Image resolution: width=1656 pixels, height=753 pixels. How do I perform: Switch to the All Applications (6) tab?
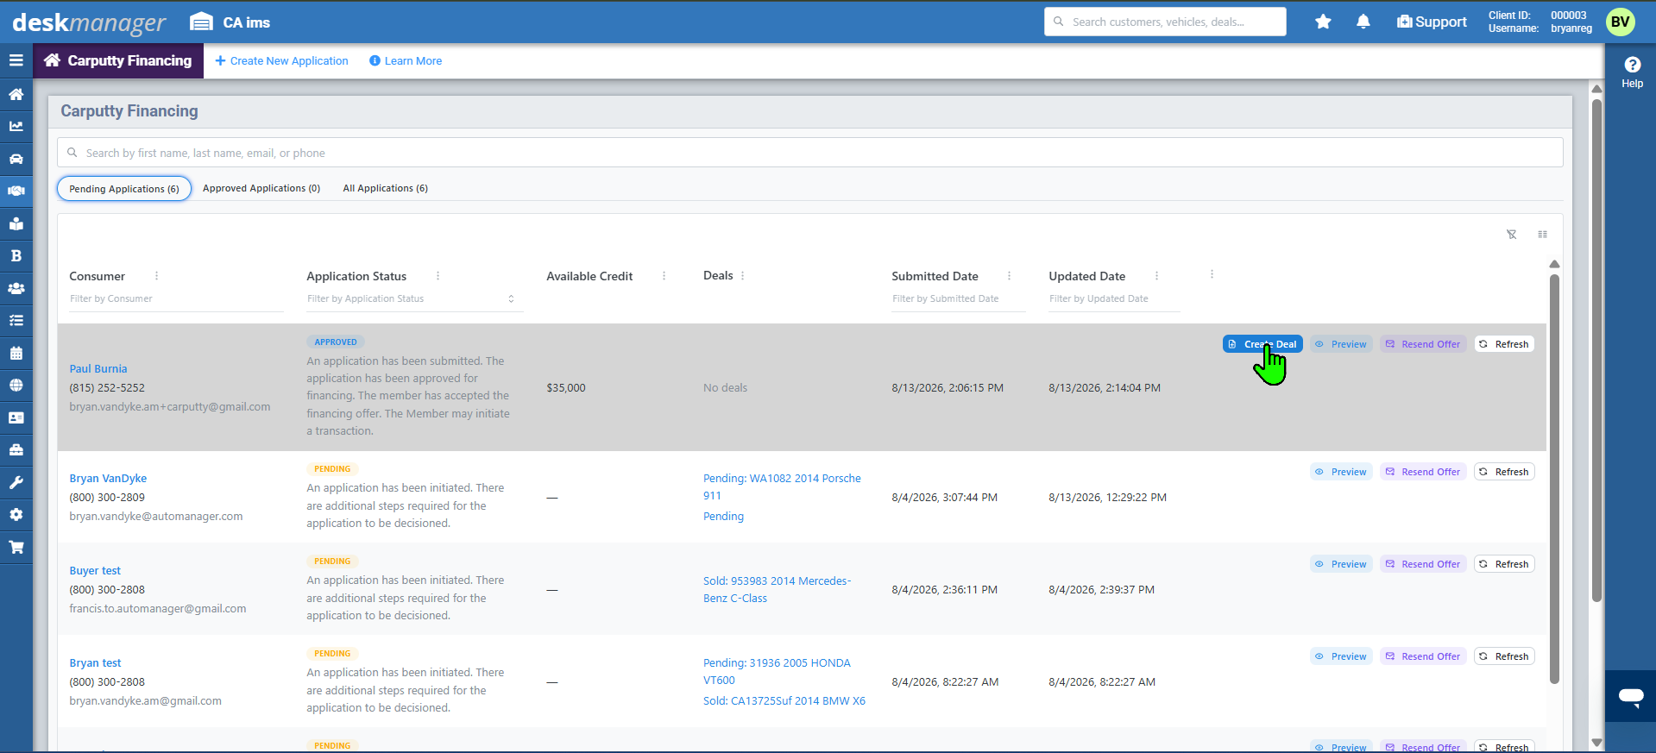point(386,188)
